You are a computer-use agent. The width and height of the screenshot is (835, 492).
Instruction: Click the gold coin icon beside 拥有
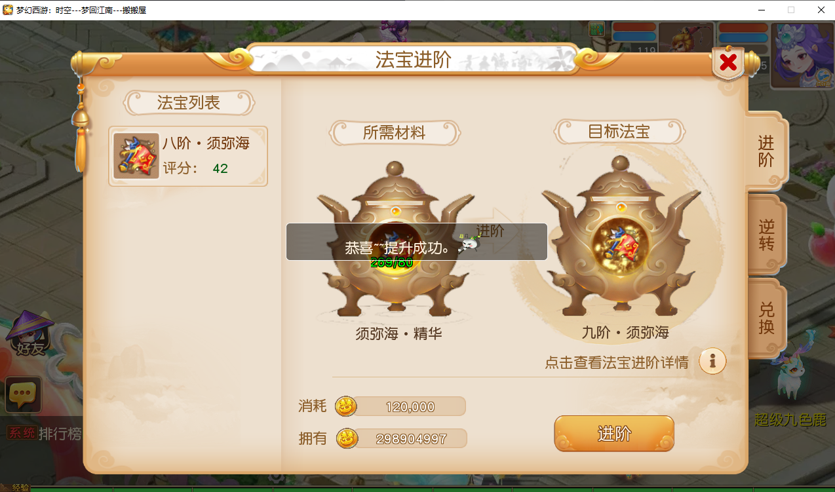click(347, 438)
